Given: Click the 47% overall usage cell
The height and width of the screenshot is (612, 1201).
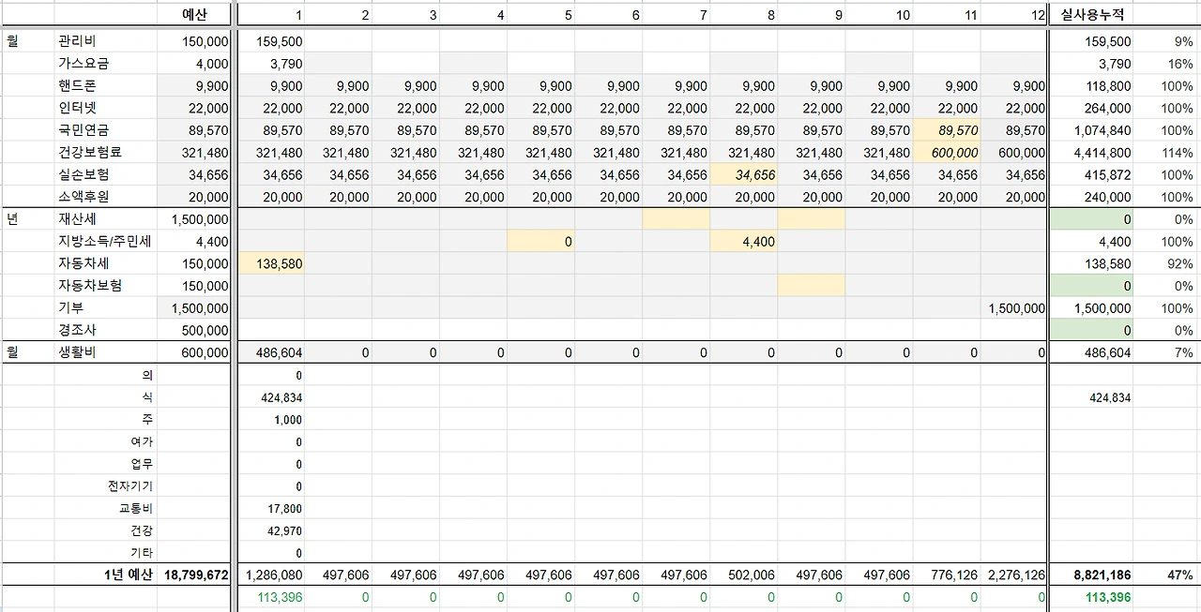Looking at the screenshot, I should pos(1166,575).
